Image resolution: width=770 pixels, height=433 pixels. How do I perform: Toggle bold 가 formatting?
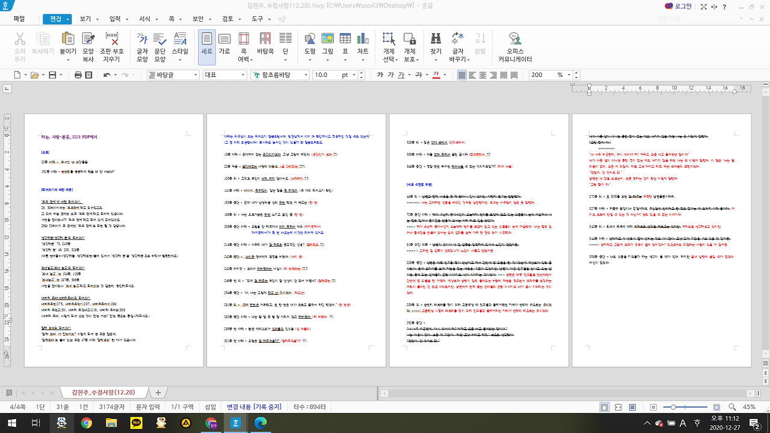(x=380, y=75)
